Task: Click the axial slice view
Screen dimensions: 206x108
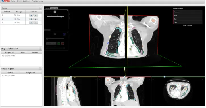Action: (178, 92)
